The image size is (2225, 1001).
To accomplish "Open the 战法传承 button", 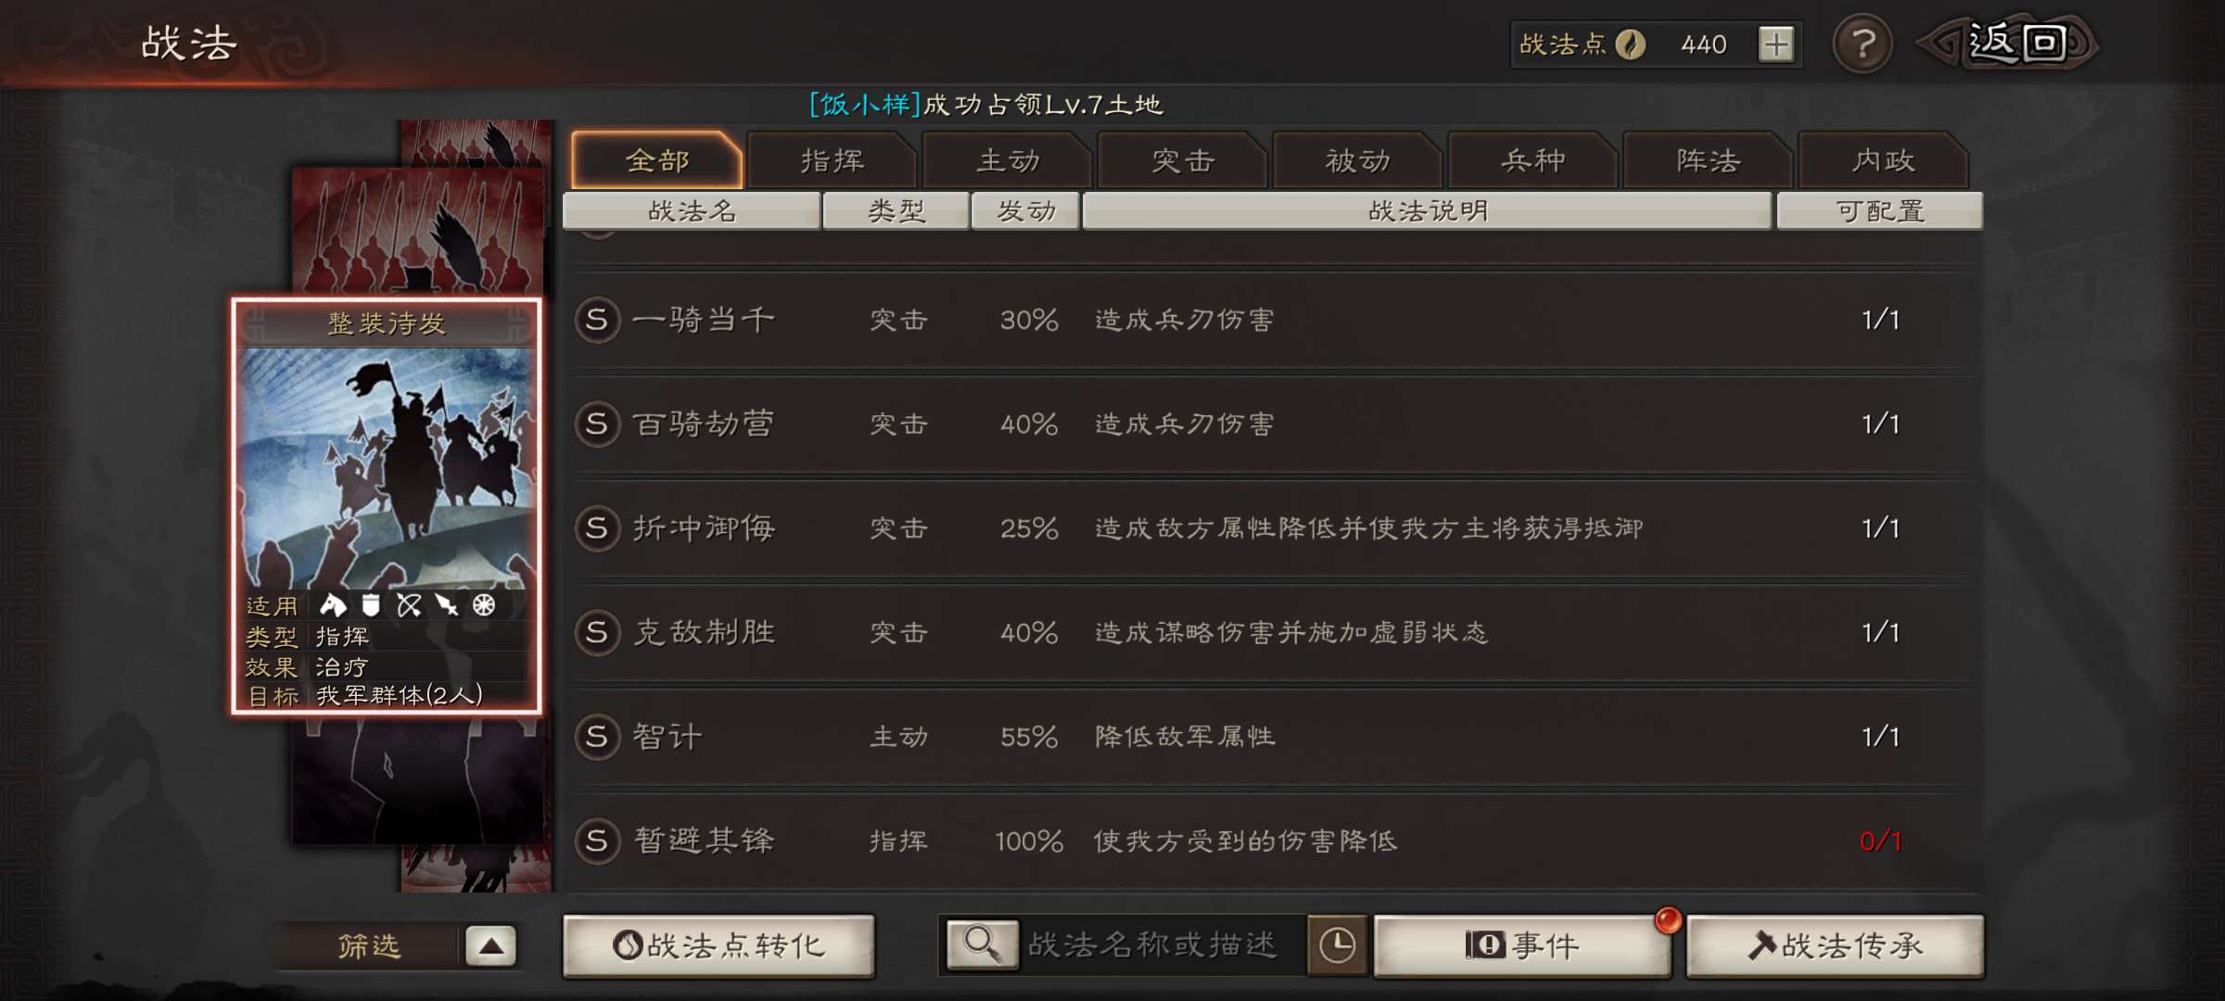I will tap(1835, 945).
